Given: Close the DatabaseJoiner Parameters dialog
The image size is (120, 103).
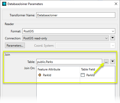Looking at the screenshot, I should [116, 4].
